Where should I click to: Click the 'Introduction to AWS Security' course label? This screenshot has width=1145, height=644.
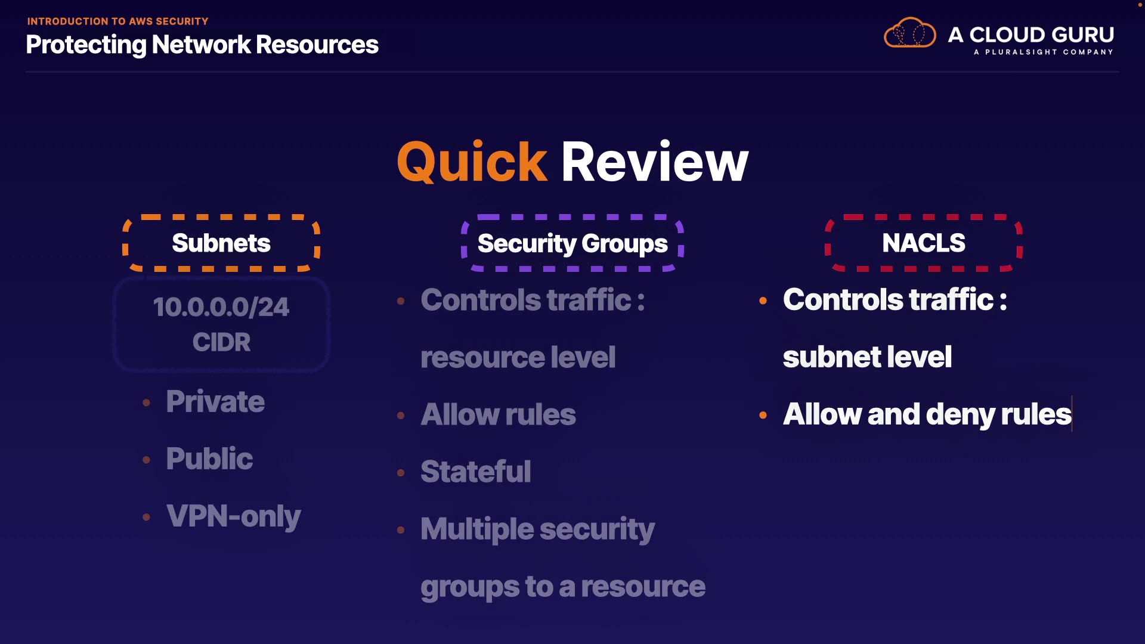[117, 21]
